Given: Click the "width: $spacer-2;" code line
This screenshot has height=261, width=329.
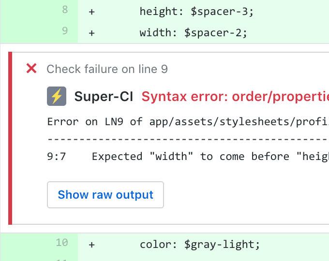Looking at the screenshot, I should (194, 33).
